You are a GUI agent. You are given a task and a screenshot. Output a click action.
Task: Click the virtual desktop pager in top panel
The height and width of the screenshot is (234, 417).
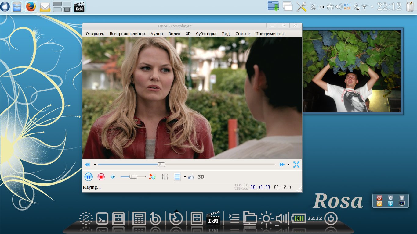pyautogui.click(x=62, y=7)
